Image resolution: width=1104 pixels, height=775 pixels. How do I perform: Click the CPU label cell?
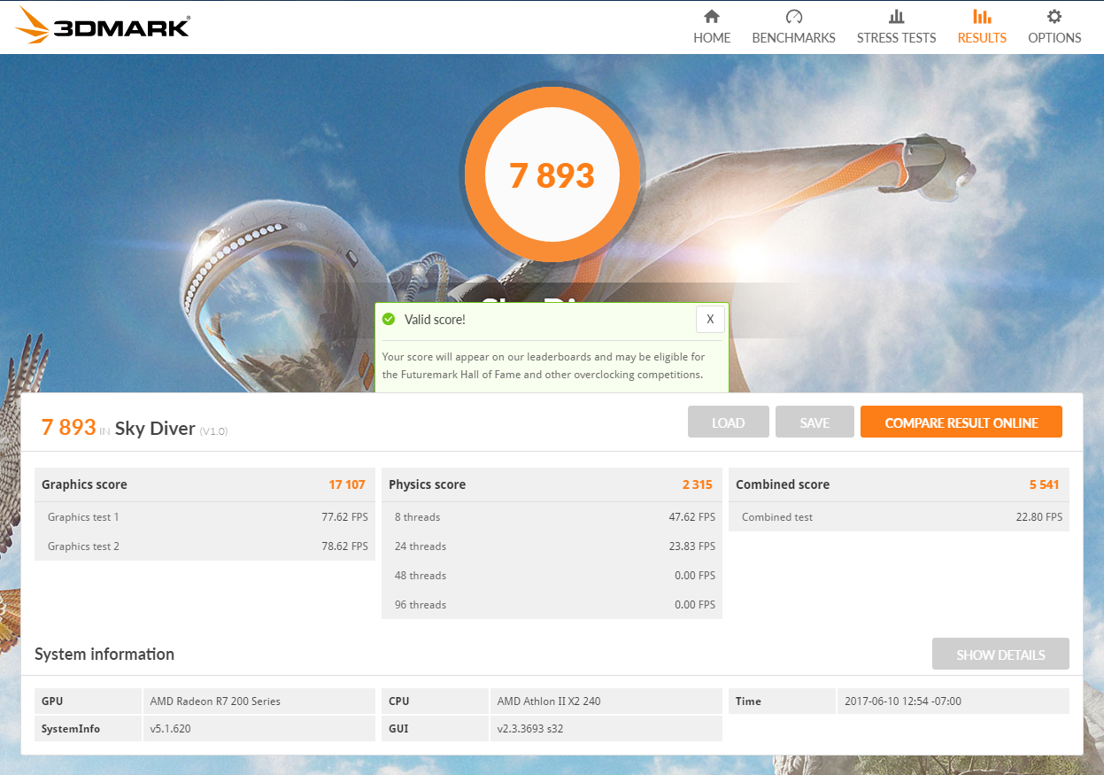(435, 701)
